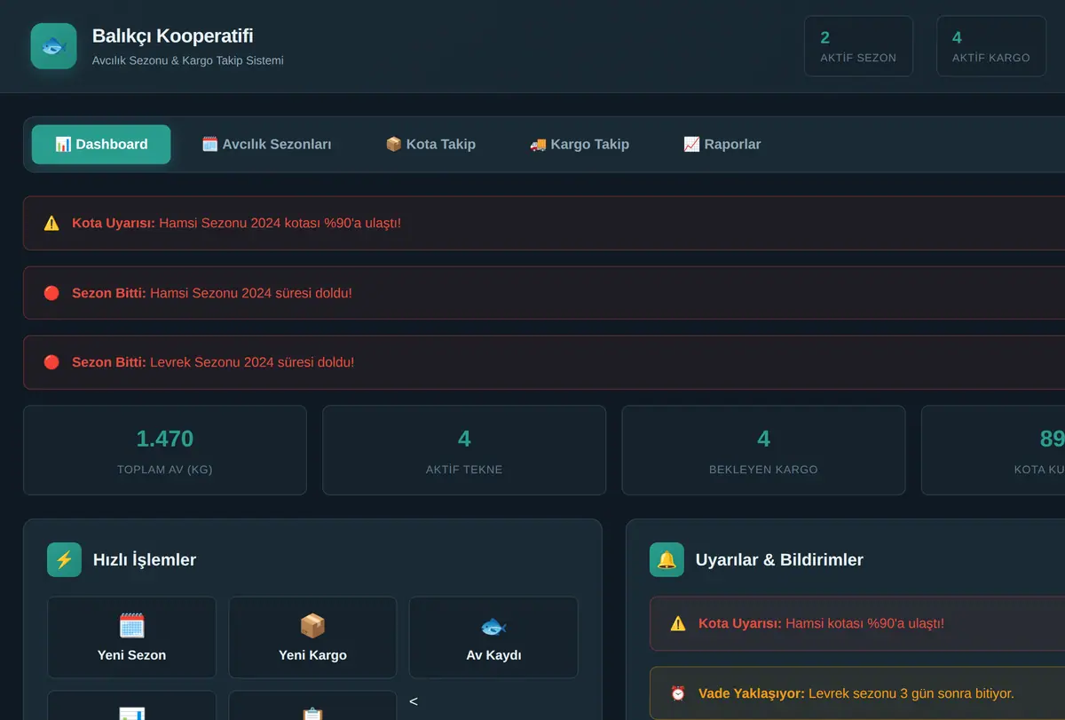Click 'Hamsi kotası %90'a ulaştı!' notification text
Image resolution: width=1065 pixels, height=720 pixels.
click(x=864, y=623)
